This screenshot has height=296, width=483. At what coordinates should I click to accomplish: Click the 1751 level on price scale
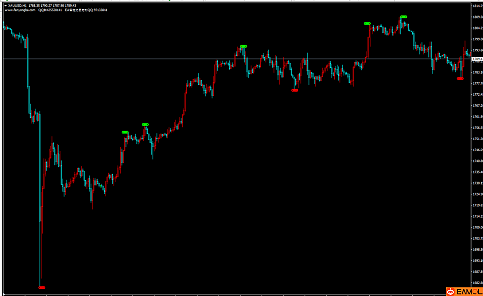pos(478,139)
